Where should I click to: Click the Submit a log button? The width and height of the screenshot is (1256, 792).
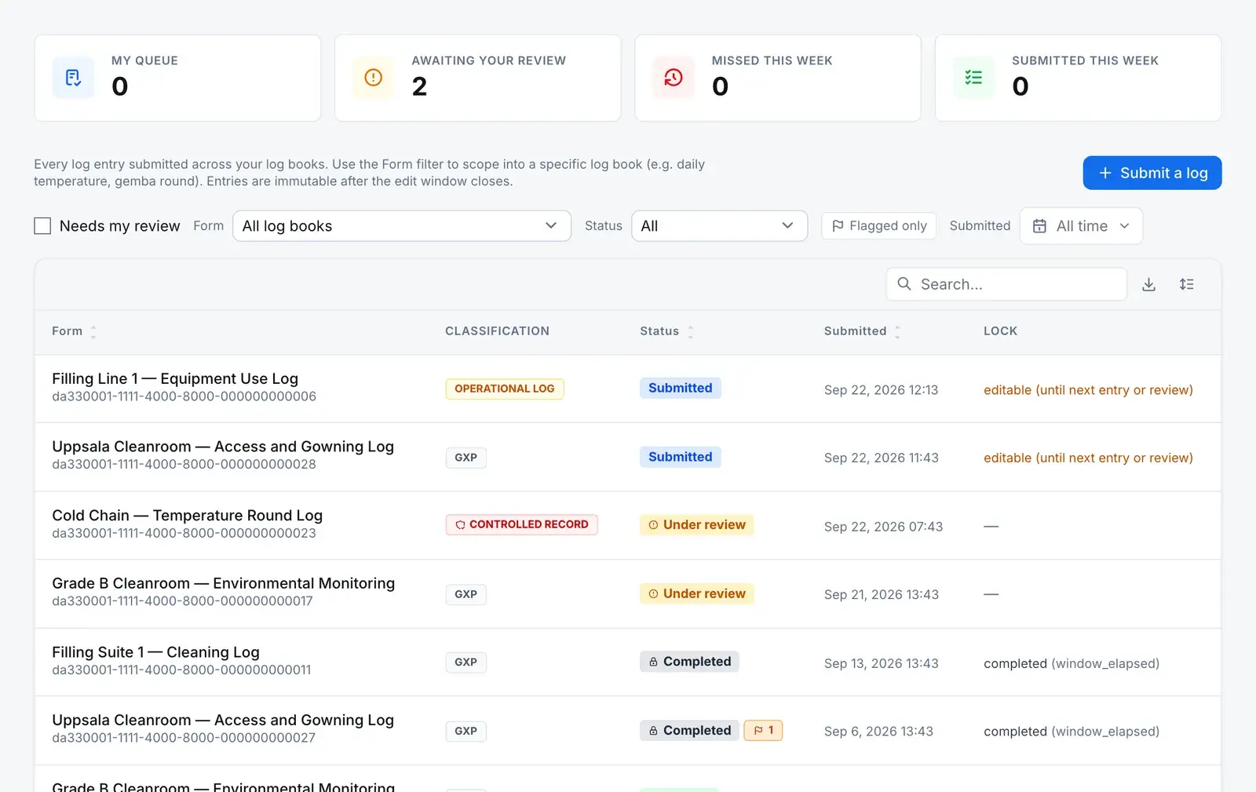click(x=1152, y=173)
